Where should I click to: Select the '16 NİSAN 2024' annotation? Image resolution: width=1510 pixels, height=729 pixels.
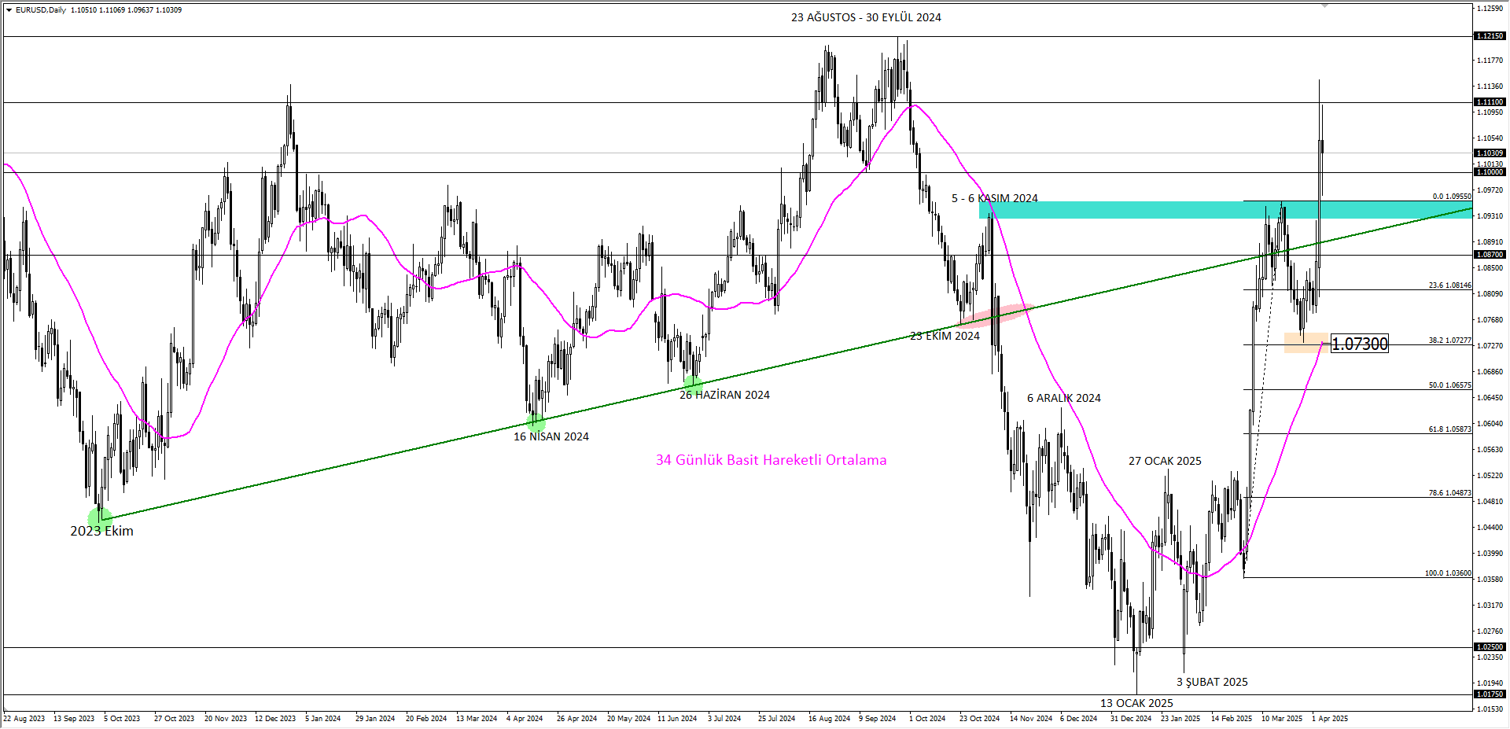tap(551, 436)
